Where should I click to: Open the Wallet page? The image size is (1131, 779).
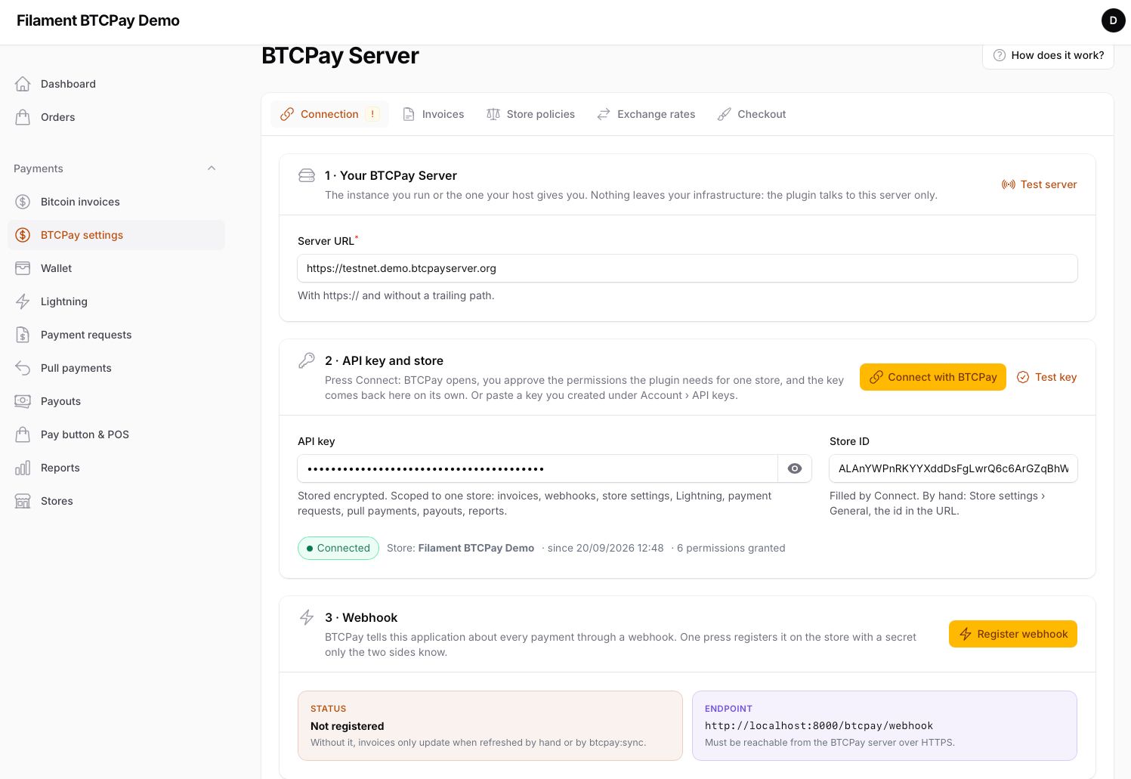(116, 268)
